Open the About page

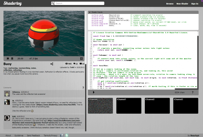click(8, 135)
